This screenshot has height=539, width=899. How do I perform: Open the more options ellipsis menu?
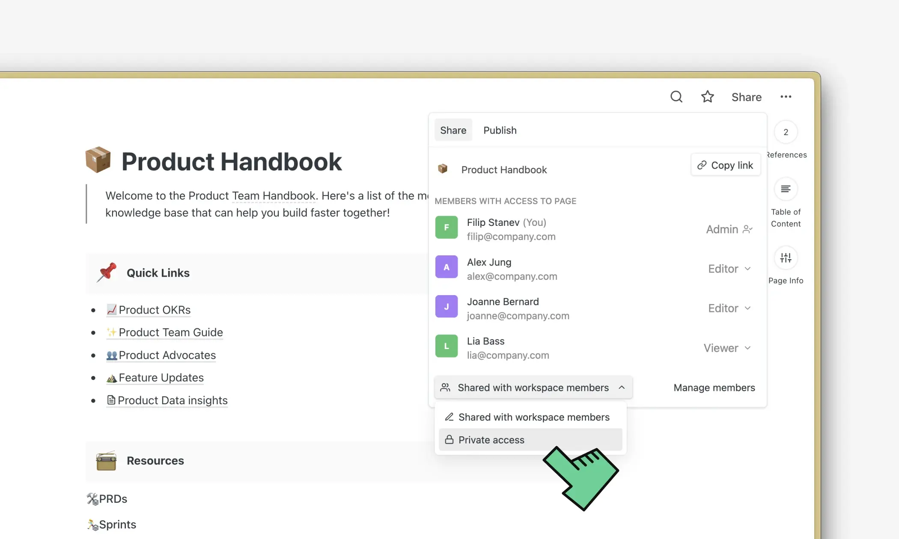coord(786,97)
